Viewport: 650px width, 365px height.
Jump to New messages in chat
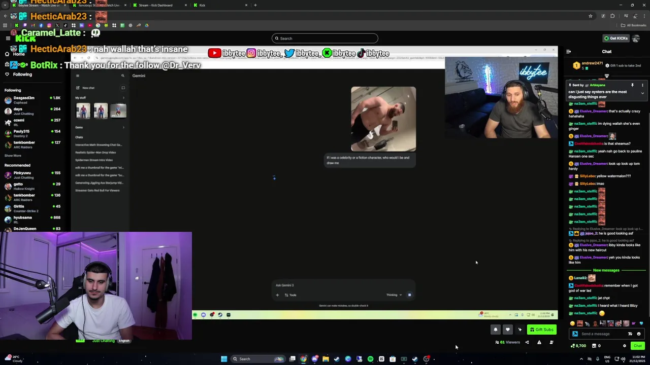point(606,270)
